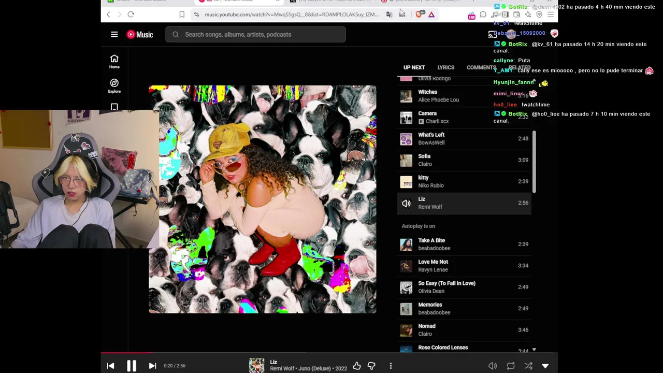Screen dimensions: 663x373
Task: Click the Love Me Not song thumbnail
Action: point(406,266)
